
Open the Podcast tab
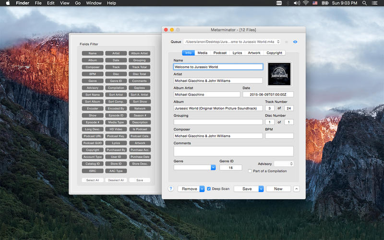point(220,53)
